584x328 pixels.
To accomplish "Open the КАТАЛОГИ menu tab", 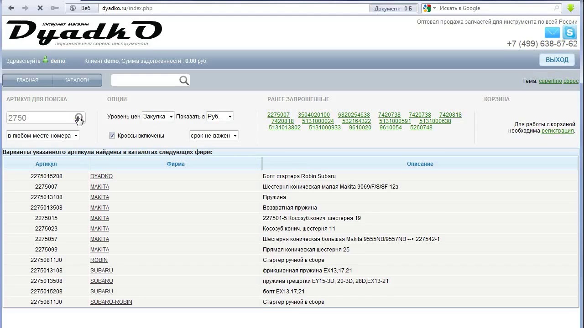I will [77, 80].
